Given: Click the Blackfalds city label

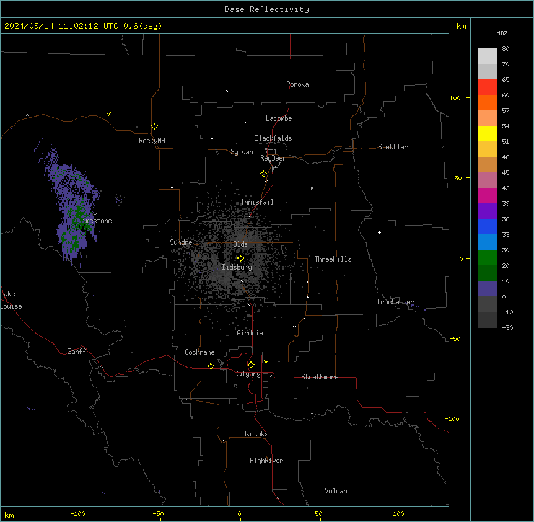Looking at the screenshot, I should point(273,138).
